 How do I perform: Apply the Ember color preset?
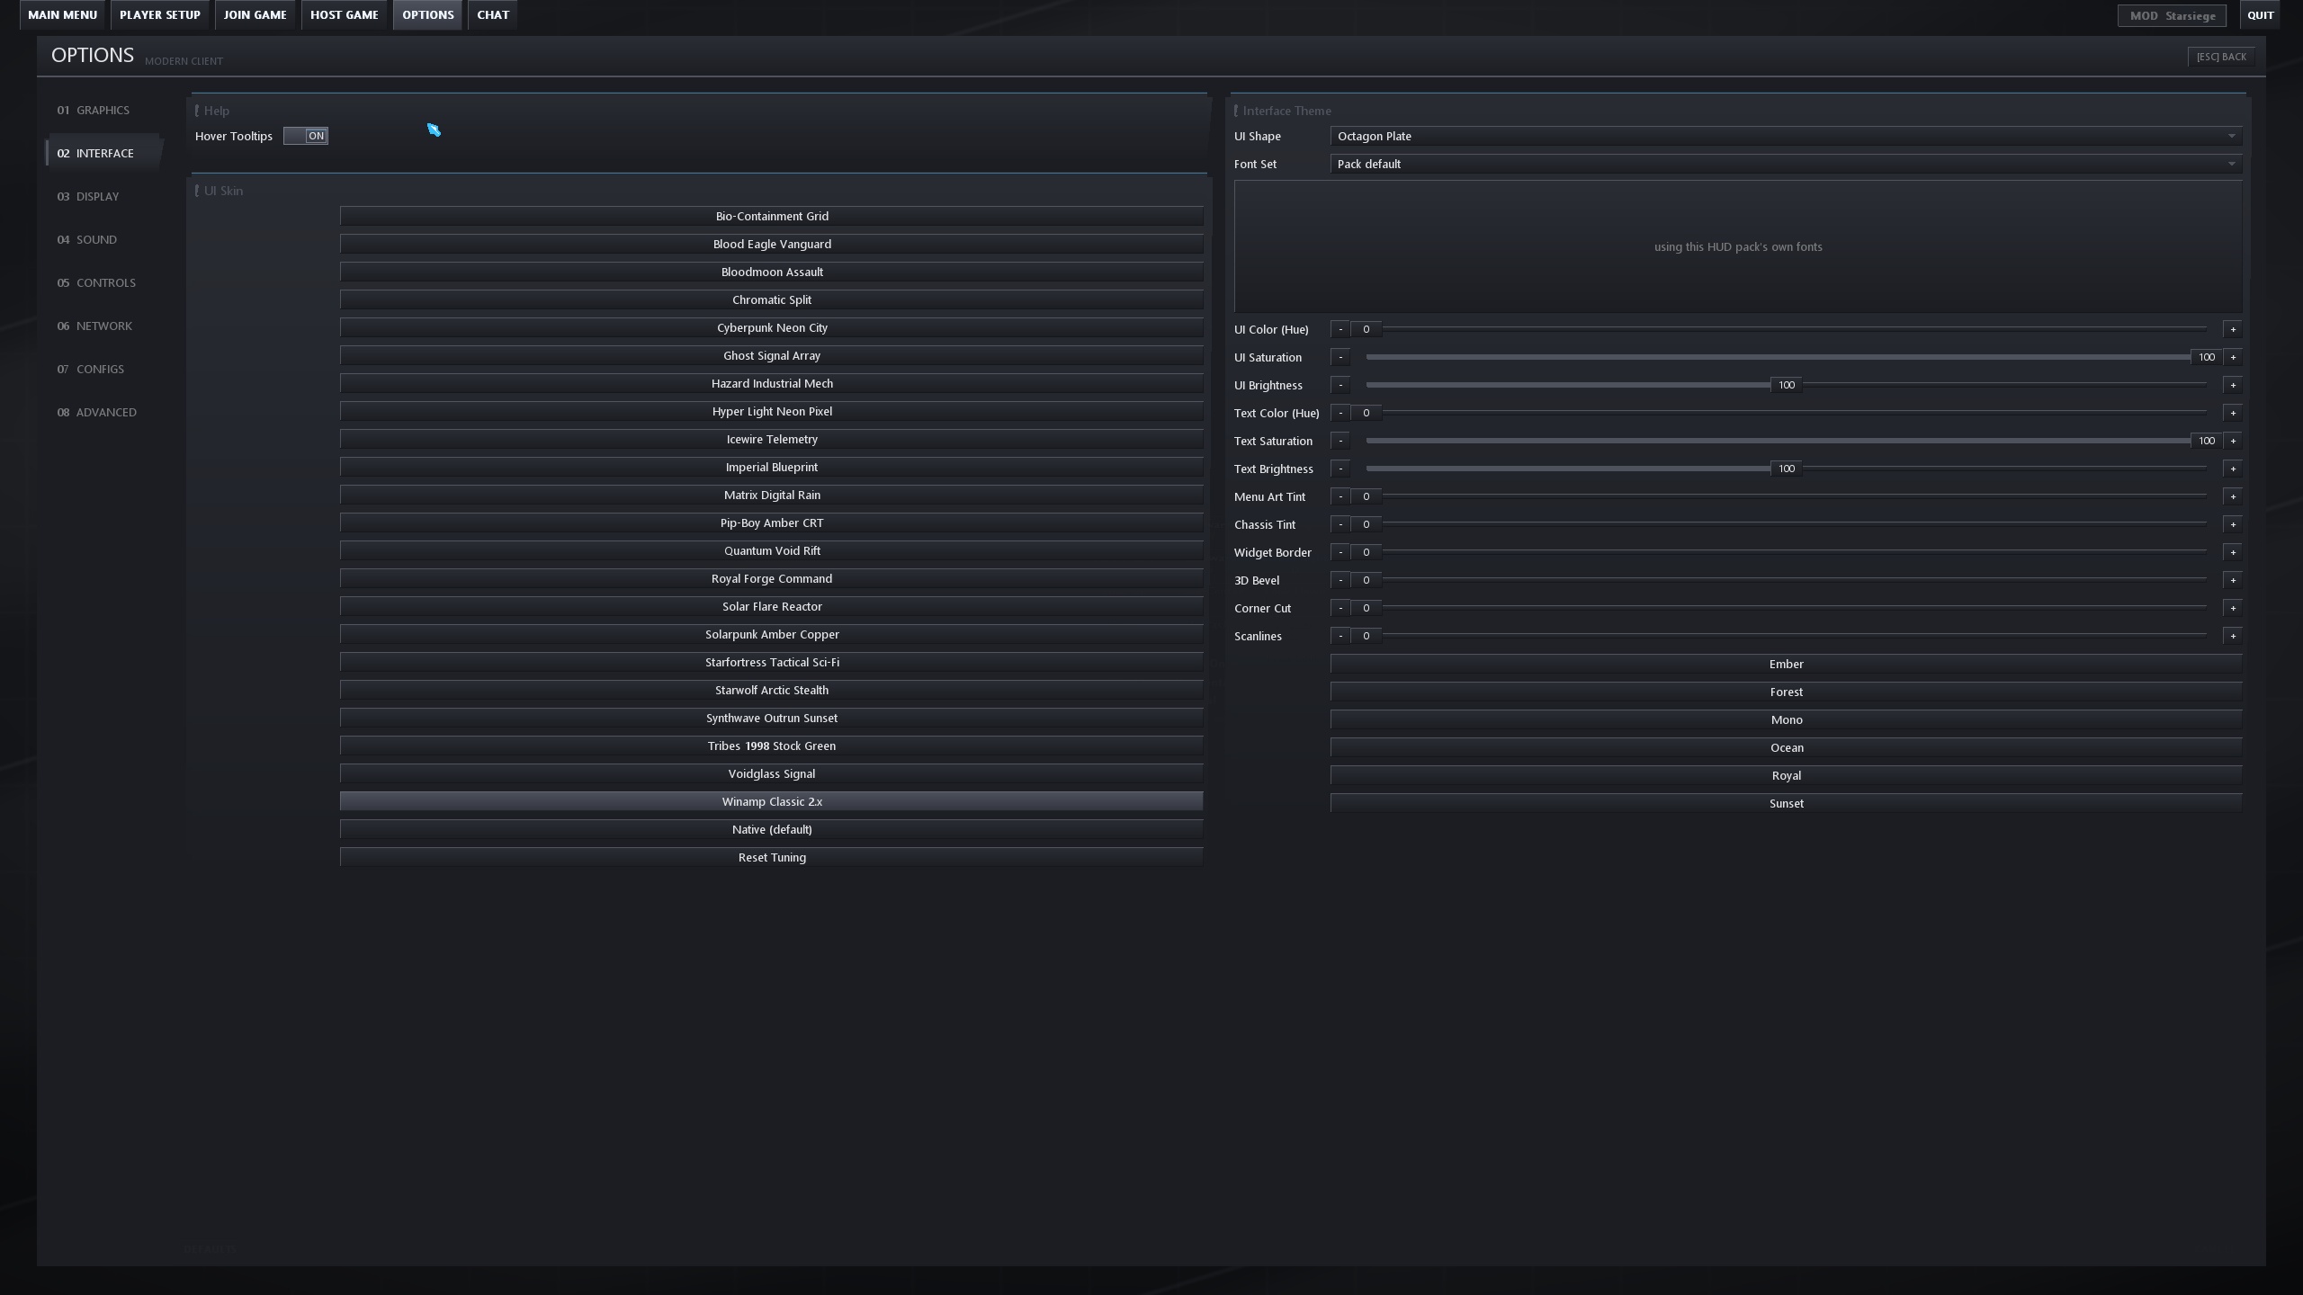tap(1786, 664)
